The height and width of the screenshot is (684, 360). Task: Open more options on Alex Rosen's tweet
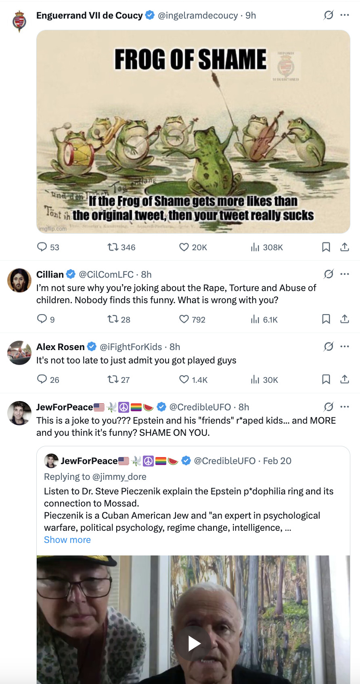[345, 346]
